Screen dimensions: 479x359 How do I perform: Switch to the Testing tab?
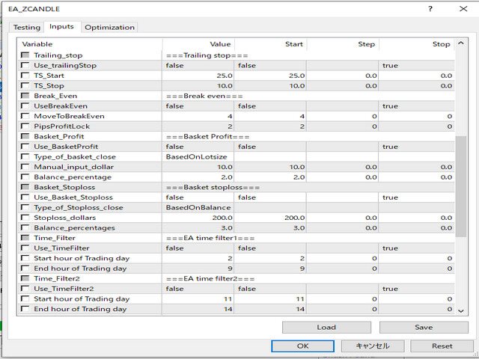point(27,27)
